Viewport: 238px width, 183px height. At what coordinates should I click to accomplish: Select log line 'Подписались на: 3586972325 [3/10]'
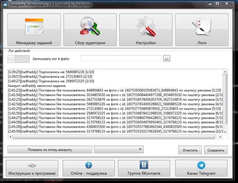(51, 81)
